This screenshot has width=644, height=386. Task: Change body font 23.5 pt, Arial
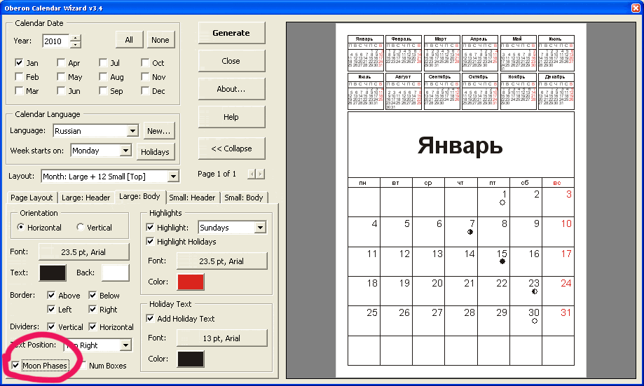coord(83,252)
